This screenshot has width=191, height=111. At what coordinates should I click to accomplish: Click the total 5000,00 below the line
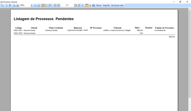[172, 37]
